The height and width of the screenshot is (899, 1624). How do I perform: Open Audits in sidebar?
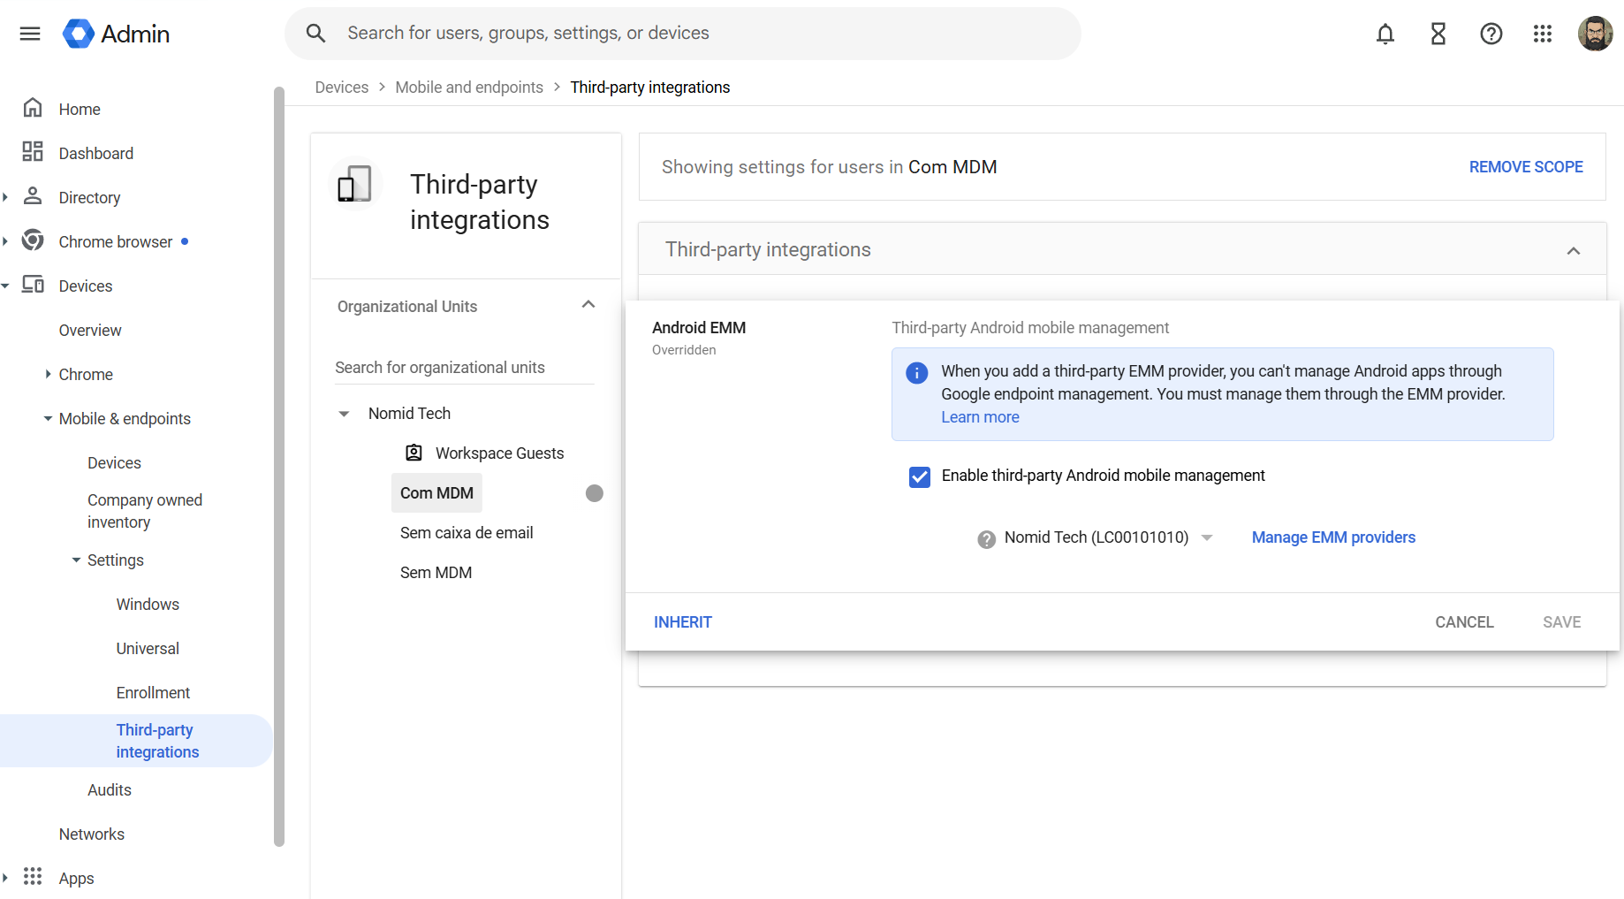click(110, 789)
